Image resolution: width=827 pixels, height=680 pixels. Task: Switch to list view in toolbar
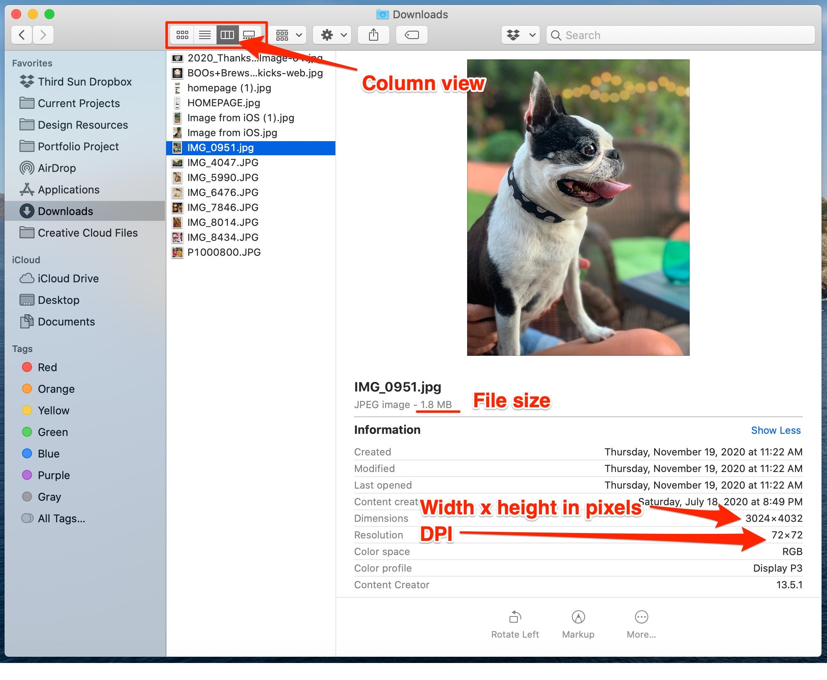pyautogui.click(x=205, y=35)
